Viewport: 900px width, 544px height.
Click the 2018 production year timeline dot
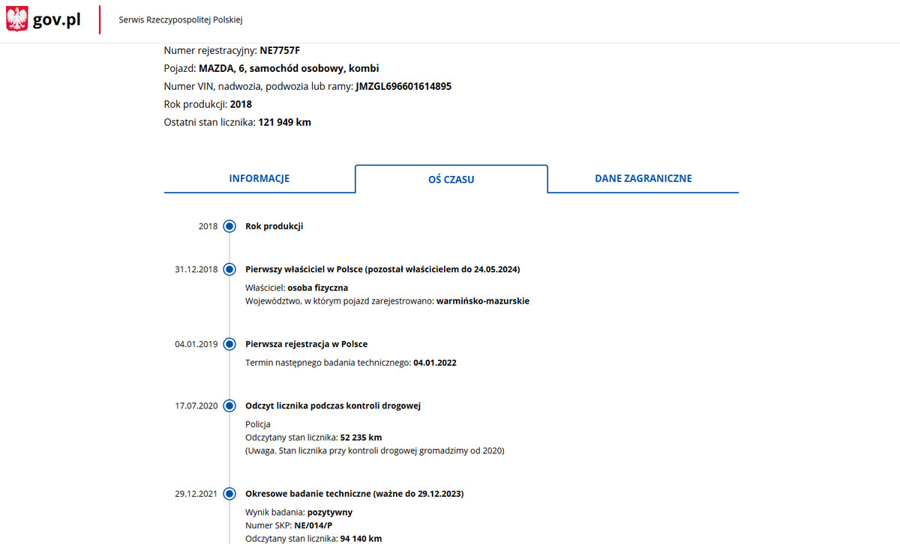[229, 226]
